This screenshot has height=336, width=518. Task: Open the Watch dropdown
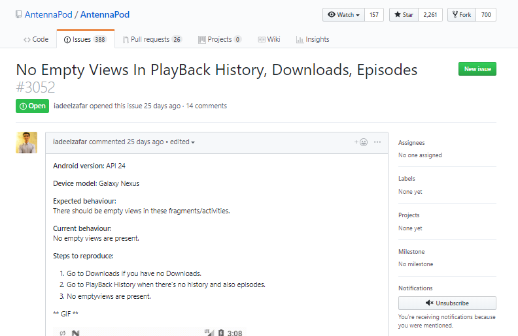[x=343, y=15]
